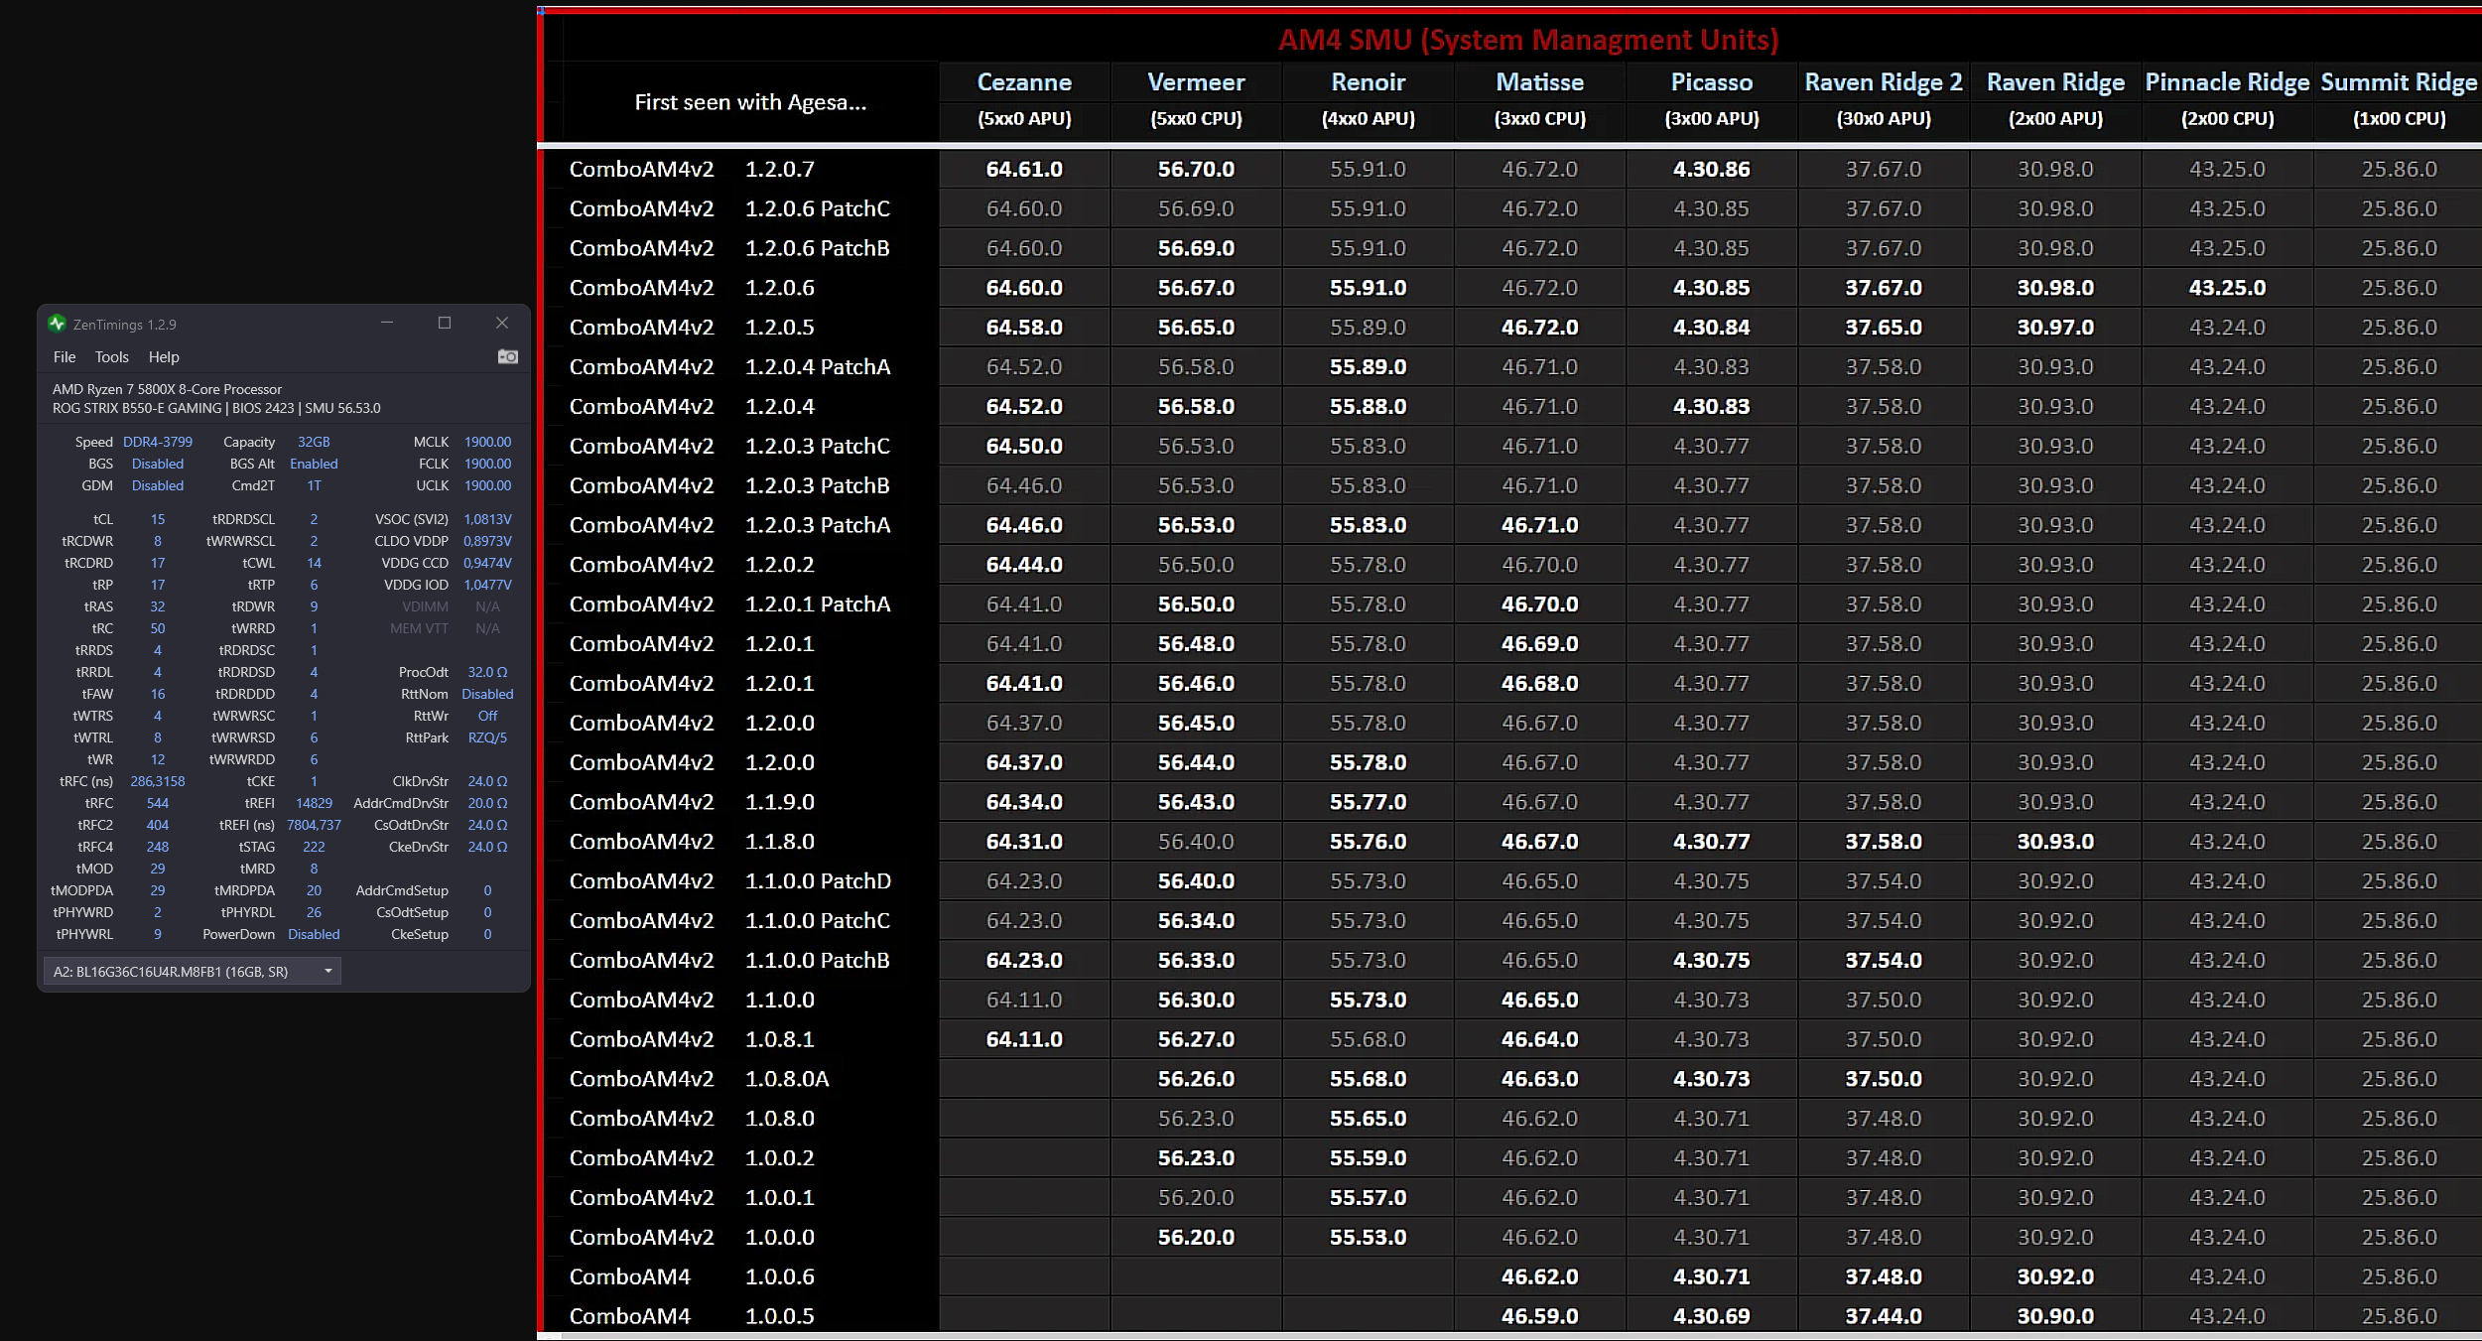
Task: Maximize the ZenTimings window
Action: pos(445,323)
